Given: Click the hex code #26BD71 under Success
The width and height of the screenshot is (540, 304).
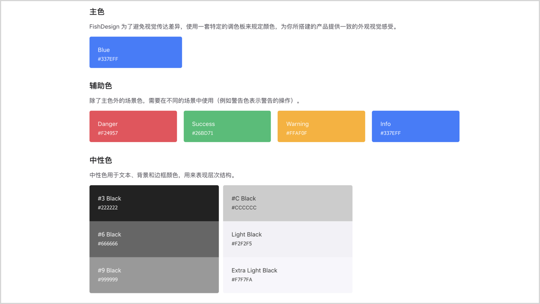Looking at the screenshot, I should [202, 133].
